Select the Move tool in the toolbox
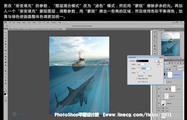This screenshot has width=187, height=120. (6, 33)
